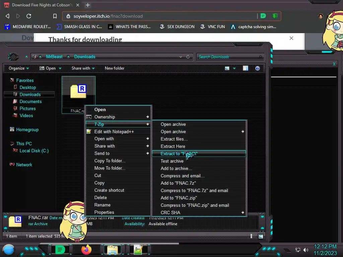The height and width of the screenshot is (257, 343).
Task: Dismiss the Thanks for downloading popup
Action: point(291,38)
